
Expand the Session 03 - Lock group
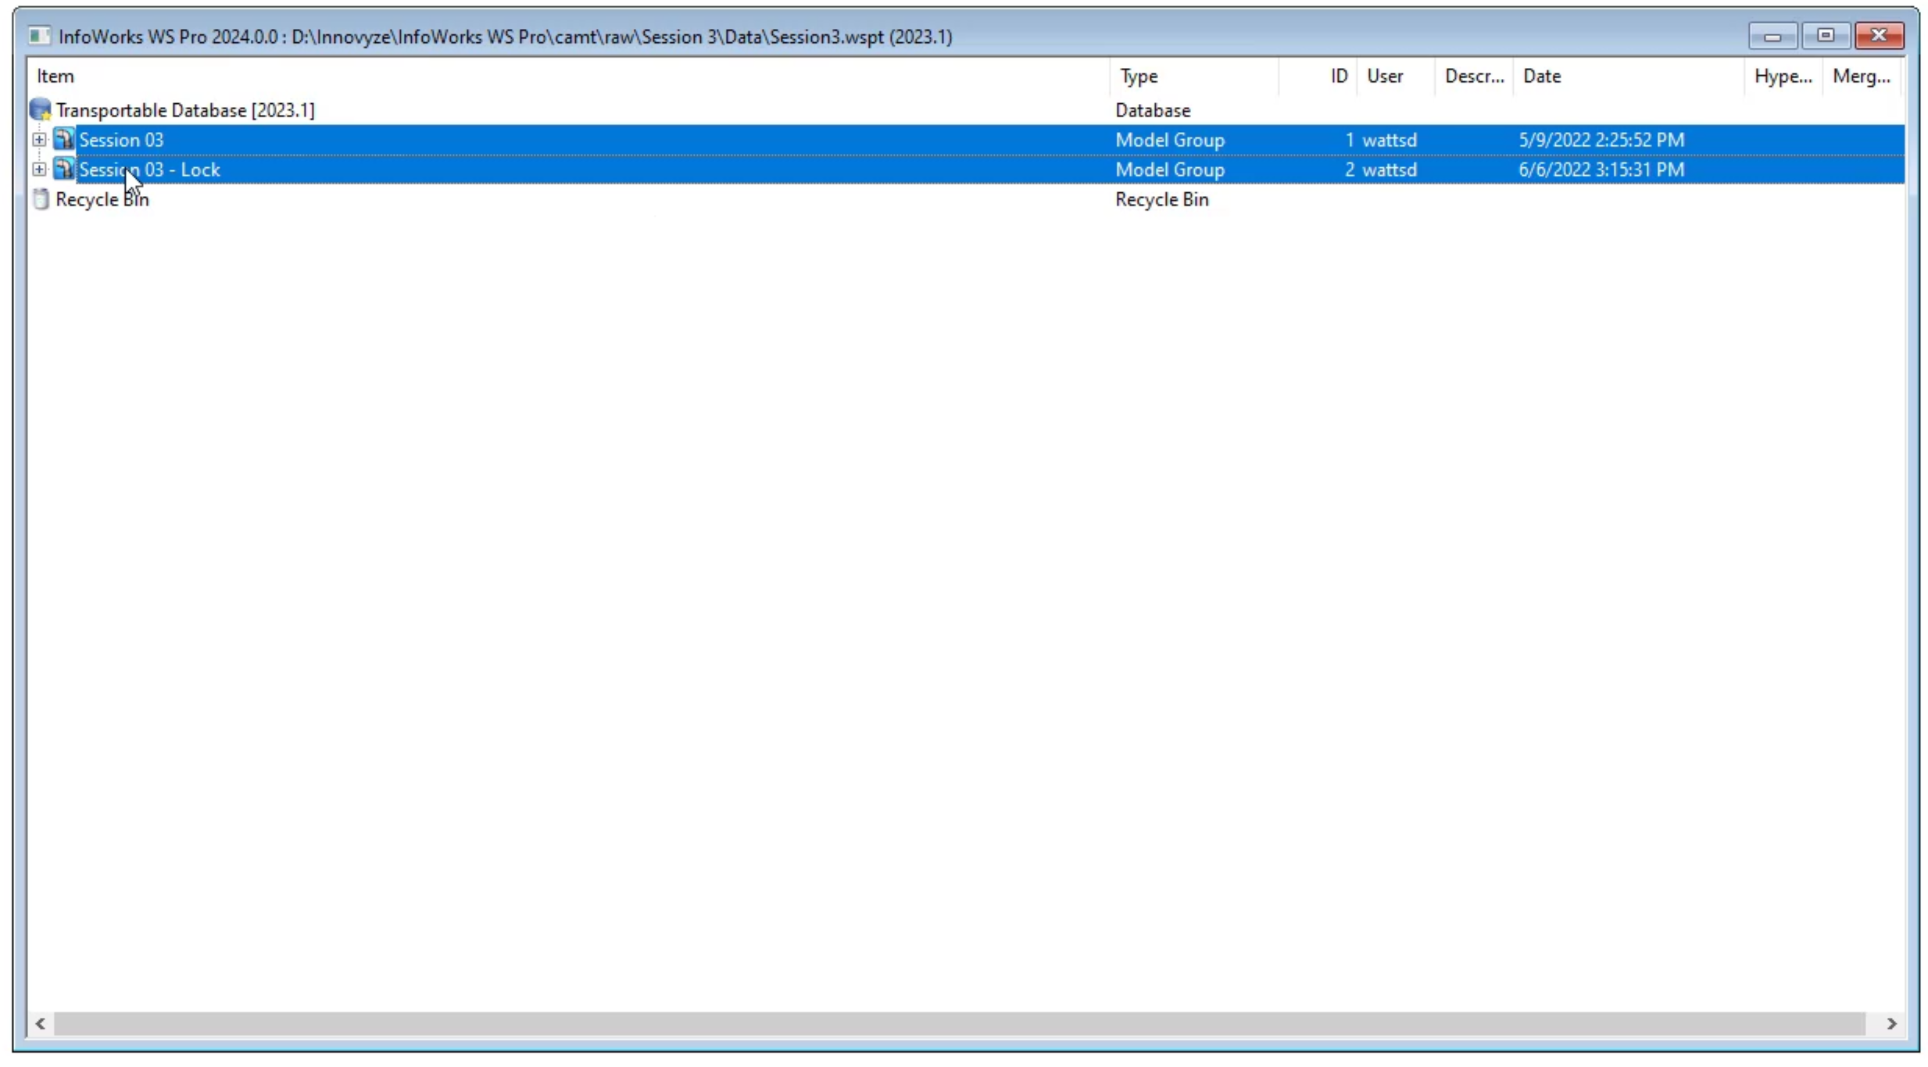coord(39,170)
